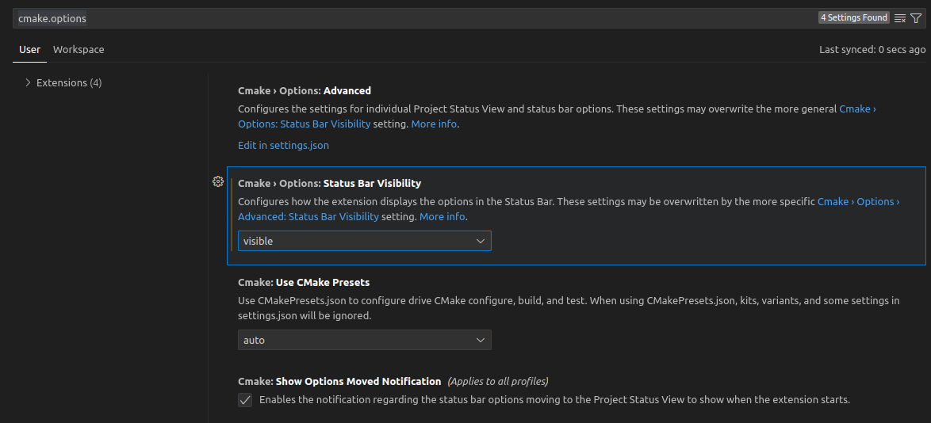931x423 pixels.
Task: Select the 'Cmake › Options: Advanced' setting title
Action: click(x=305, y=91)
